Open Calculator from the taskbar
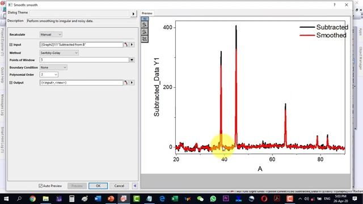Image resolution: width=363 pixels, height=204 pixels. 72,199
